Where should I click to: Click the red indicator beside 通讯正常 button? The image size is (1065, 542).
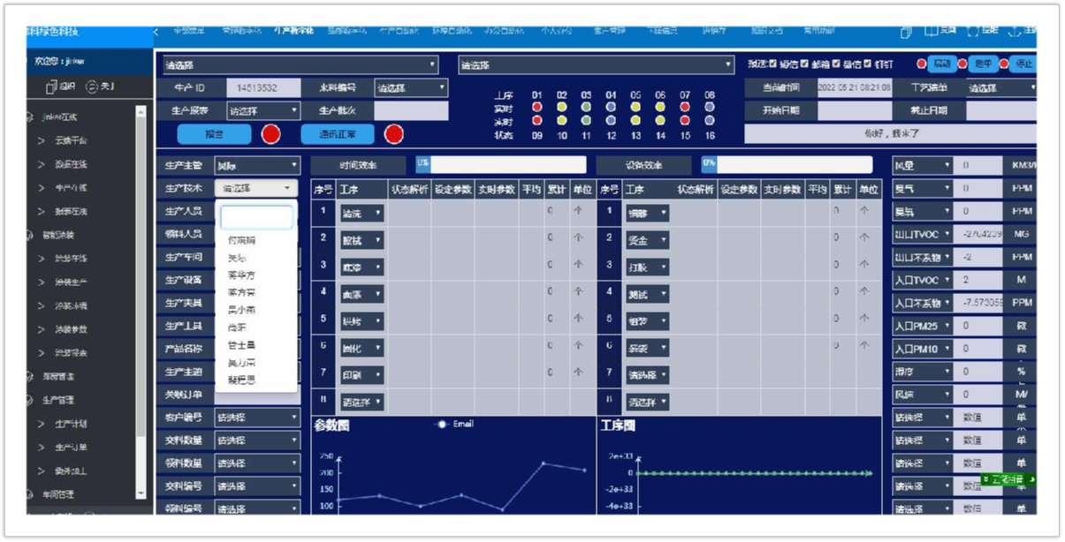(x=394, y=134)
